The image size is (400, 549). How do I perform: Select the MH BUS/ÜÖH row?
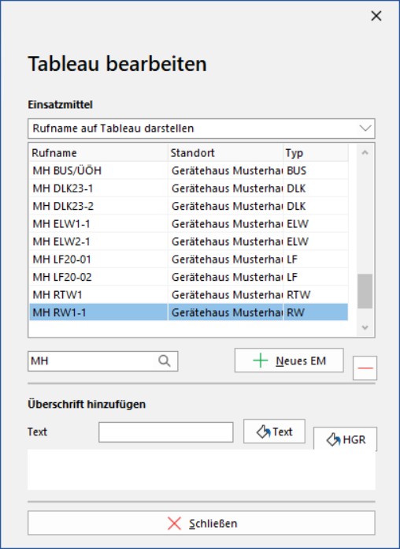point(188,170)
